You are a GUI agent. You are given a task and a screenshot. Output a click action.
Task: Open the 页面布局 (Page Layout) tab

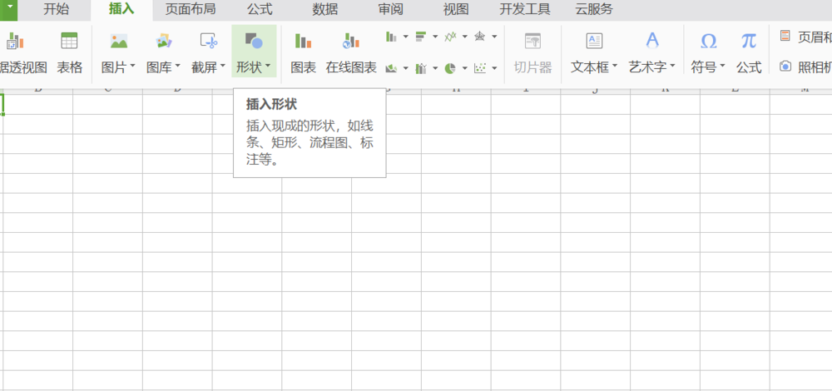[191, 9]
